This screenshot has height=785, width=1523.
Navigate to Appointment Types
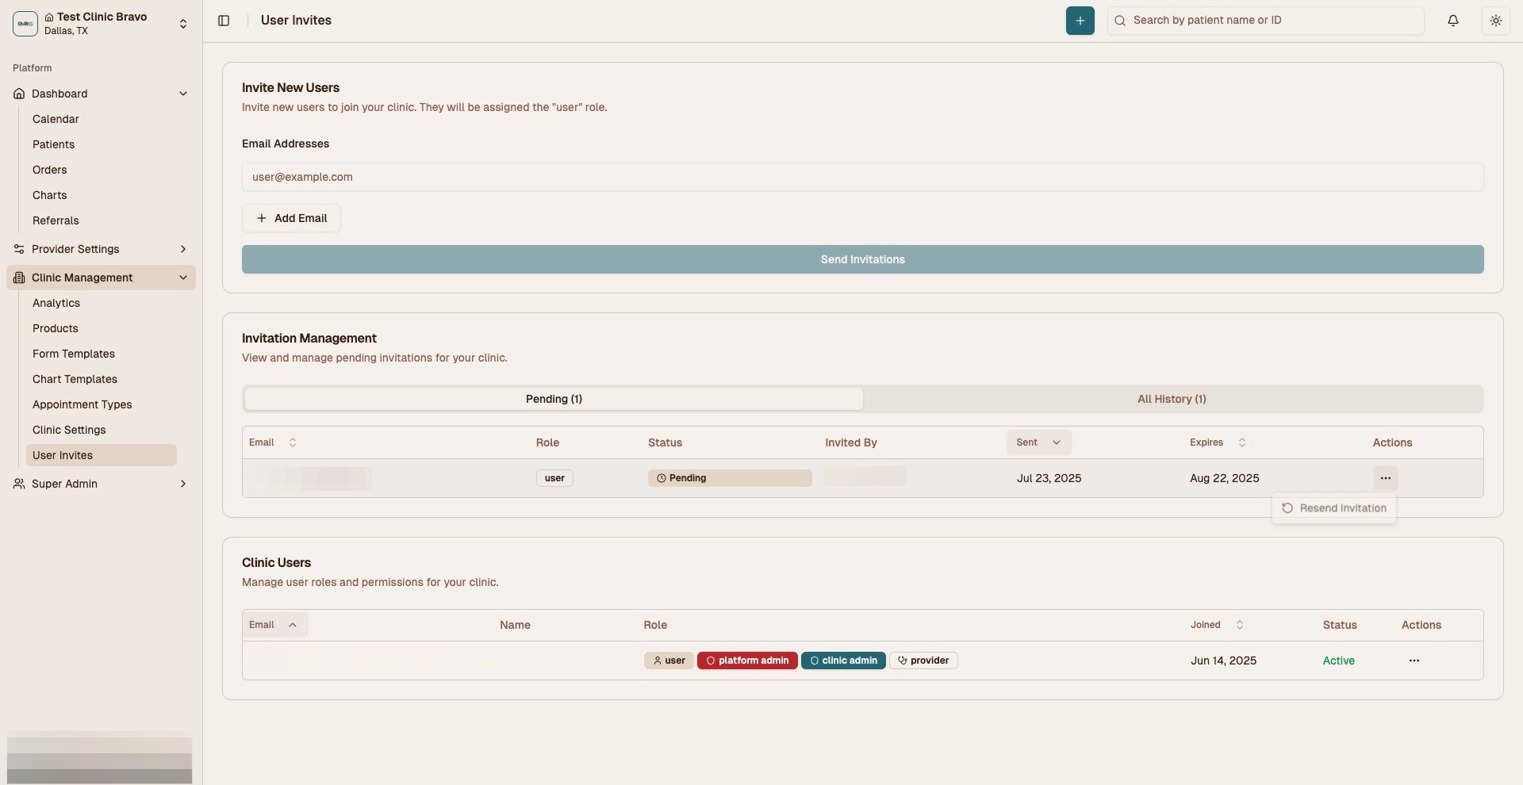[x=82, y=404]
